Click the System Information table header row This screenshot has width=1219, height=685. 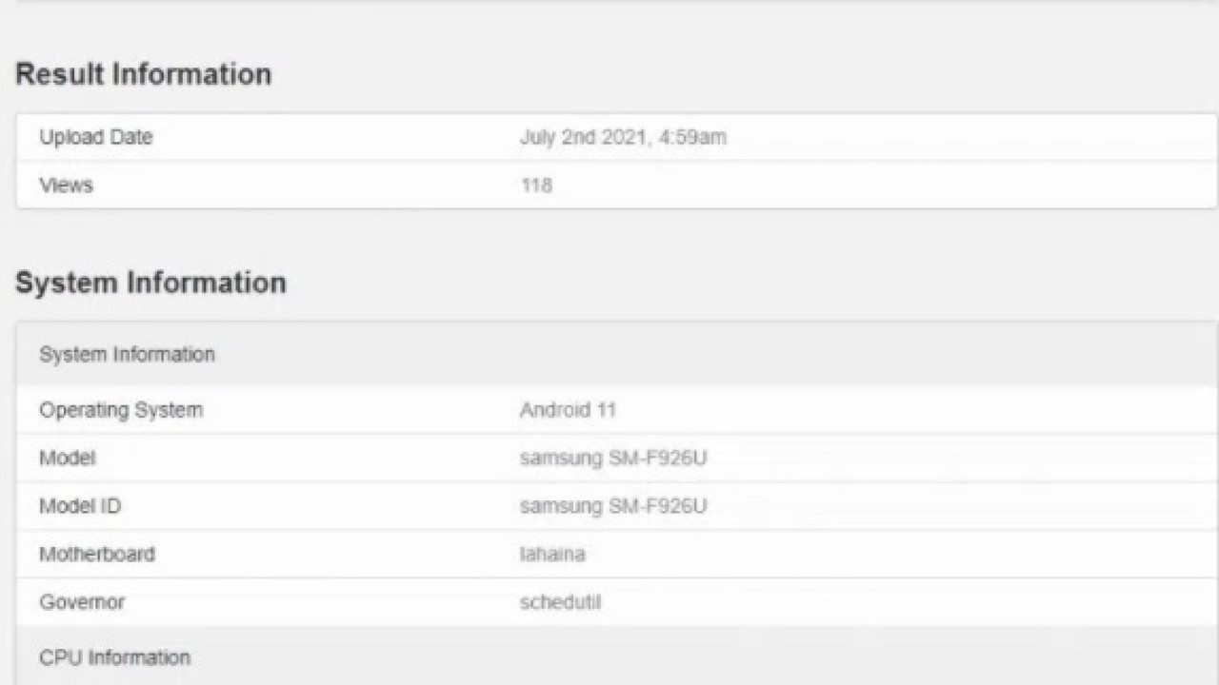click(127, 354)
